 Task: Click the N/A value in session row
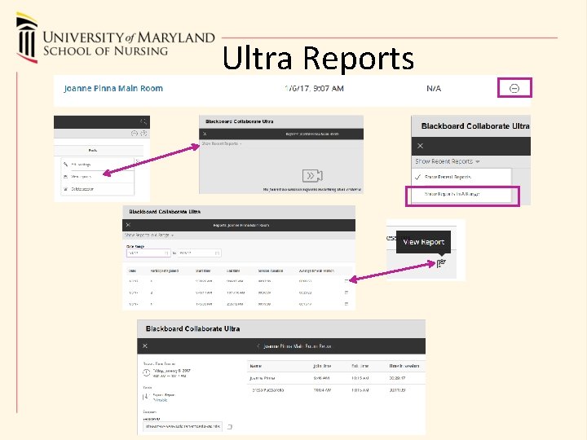tap(434, 88)
